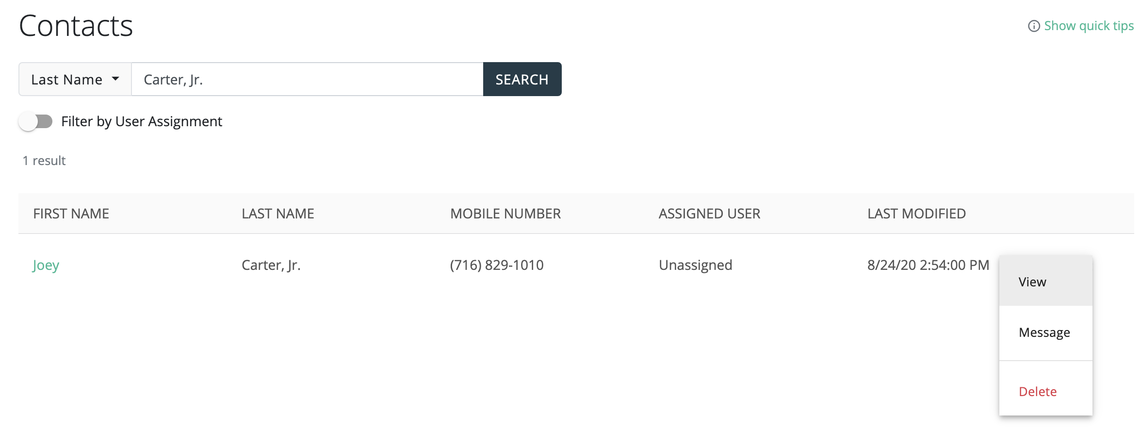Click Delete in the row actions menu
This screenshot has height=432, width=1141.
tap(1038, 392)
